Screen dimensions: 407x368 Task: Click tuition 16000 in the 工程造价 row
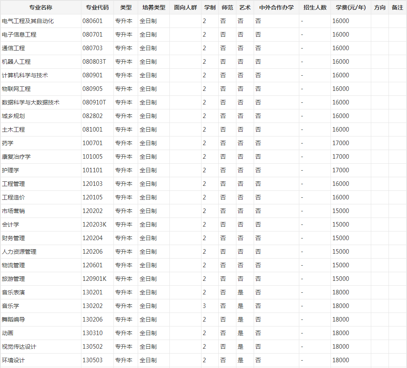pos(341,197)
